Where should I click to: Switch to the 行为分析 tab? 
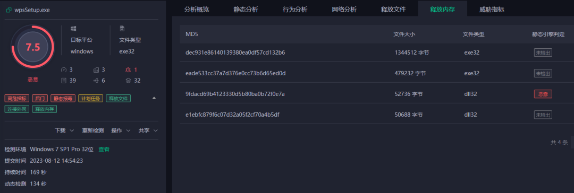[295, 10]
